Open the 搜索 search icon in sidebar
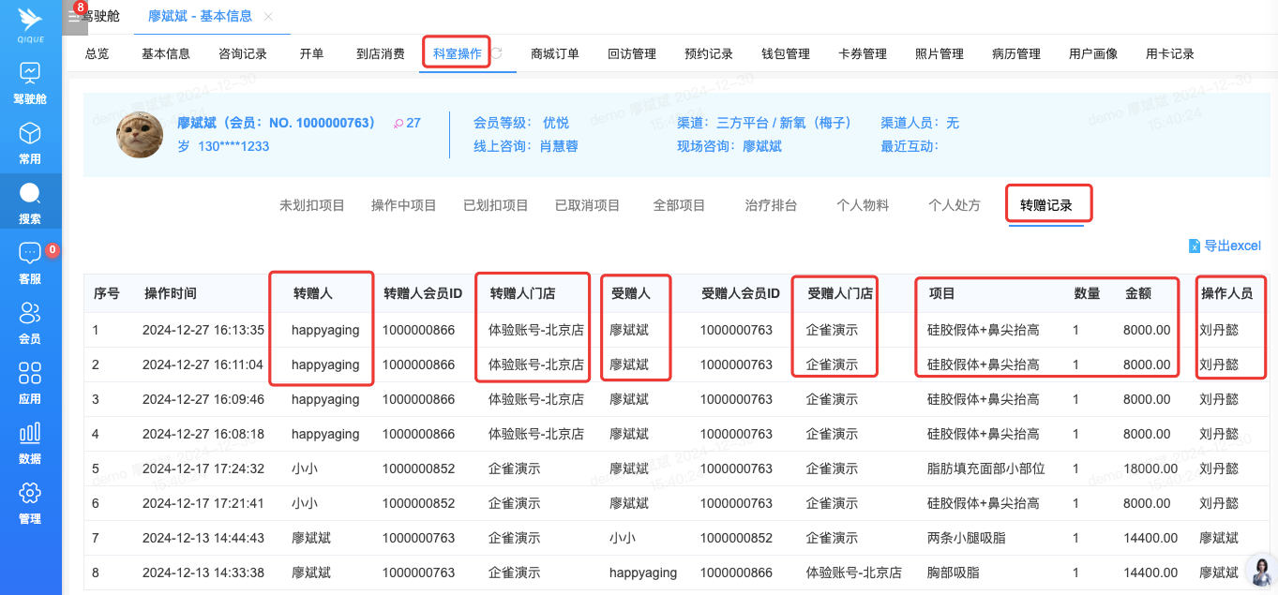The width and height of the screenshot is (1278, 595). (x=30, y=194)
